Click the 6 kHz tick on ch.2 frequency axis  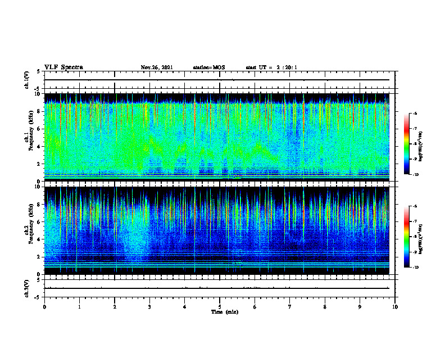pyautogui.click(x=39, y=222)
